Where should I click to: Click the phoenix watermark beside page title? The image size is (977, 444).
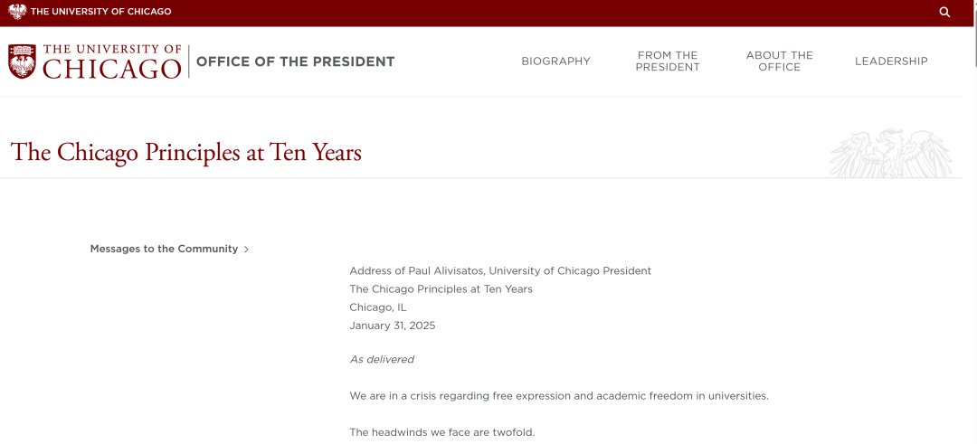(890, 153)
